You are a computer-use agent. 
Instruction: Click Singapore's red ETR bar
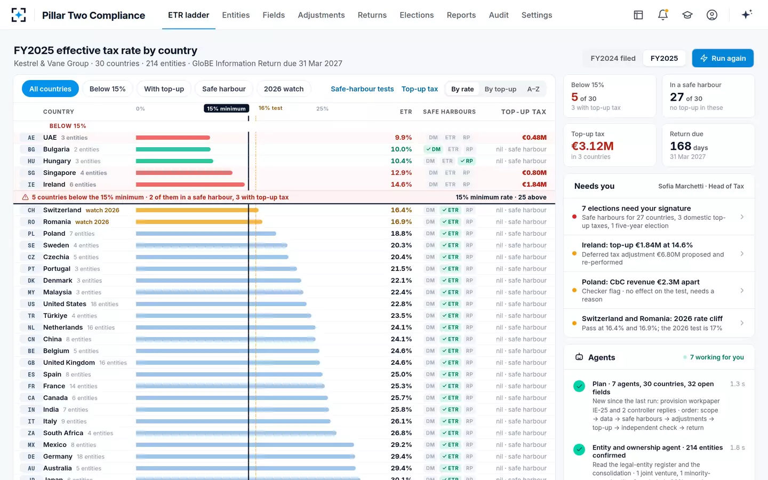pos(184,173)
